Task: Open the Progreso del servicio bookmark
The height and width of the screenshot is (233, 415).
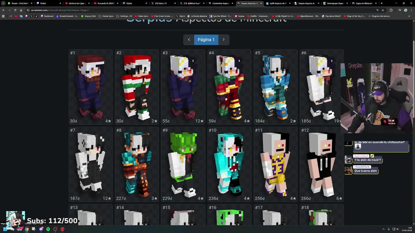Action: pyautogui.click(x=379, y=16)
